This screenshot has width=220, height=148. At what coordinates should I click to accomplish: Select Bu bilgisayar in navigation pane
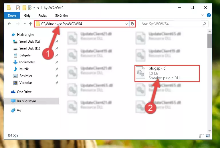click(x=31, y=101)
